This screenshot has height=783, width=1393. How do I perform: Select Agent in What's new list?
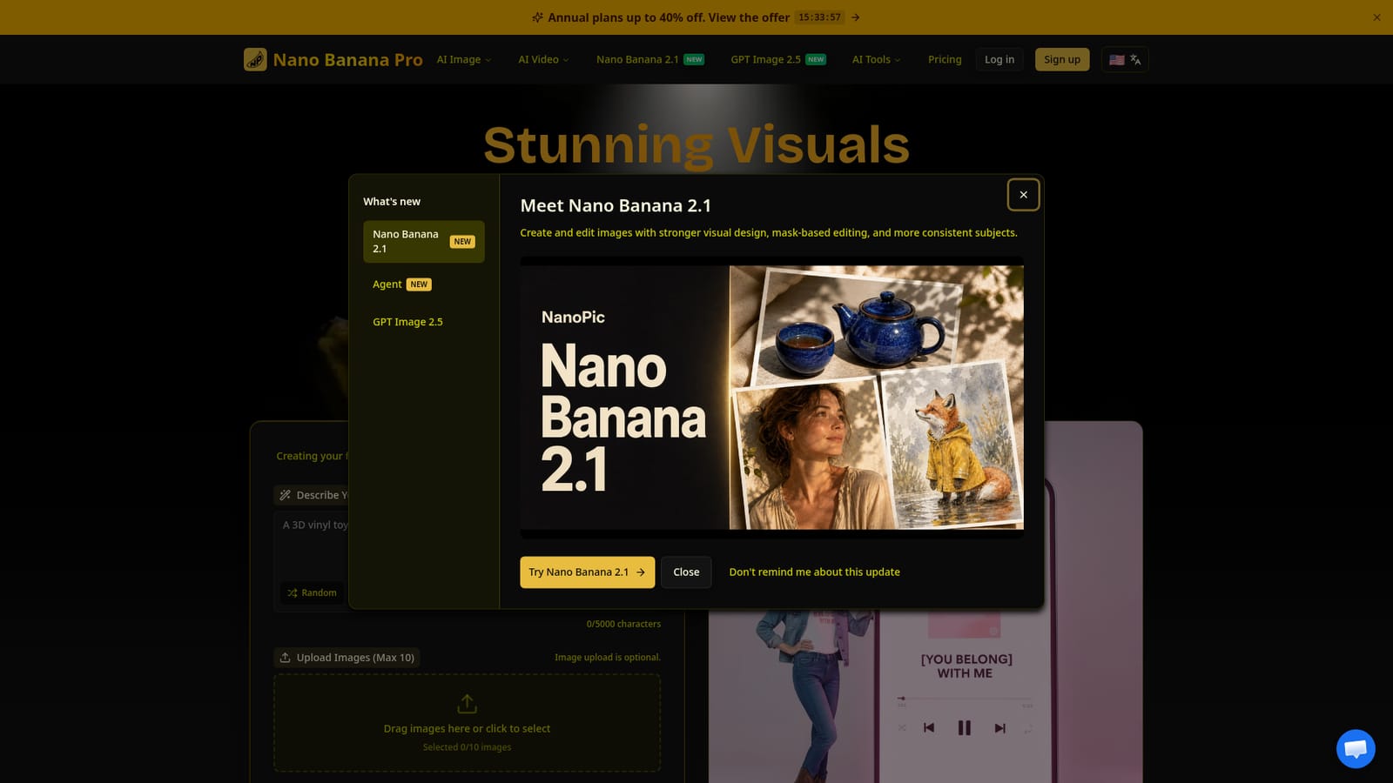(424, 284)
